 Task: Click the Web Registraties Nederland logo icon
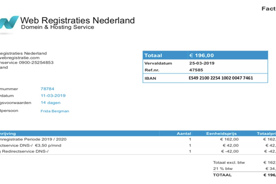9,23
